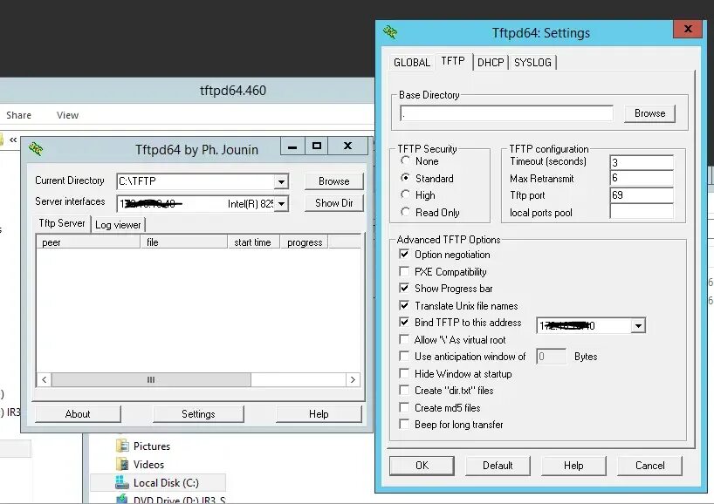Switch to the DHCP settings tab
This screenshot has height=504, width=714.
tap(491, 62)
